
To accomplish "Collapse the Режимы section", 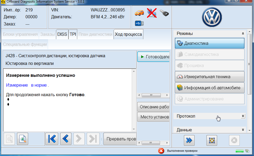I will (243, 34).
